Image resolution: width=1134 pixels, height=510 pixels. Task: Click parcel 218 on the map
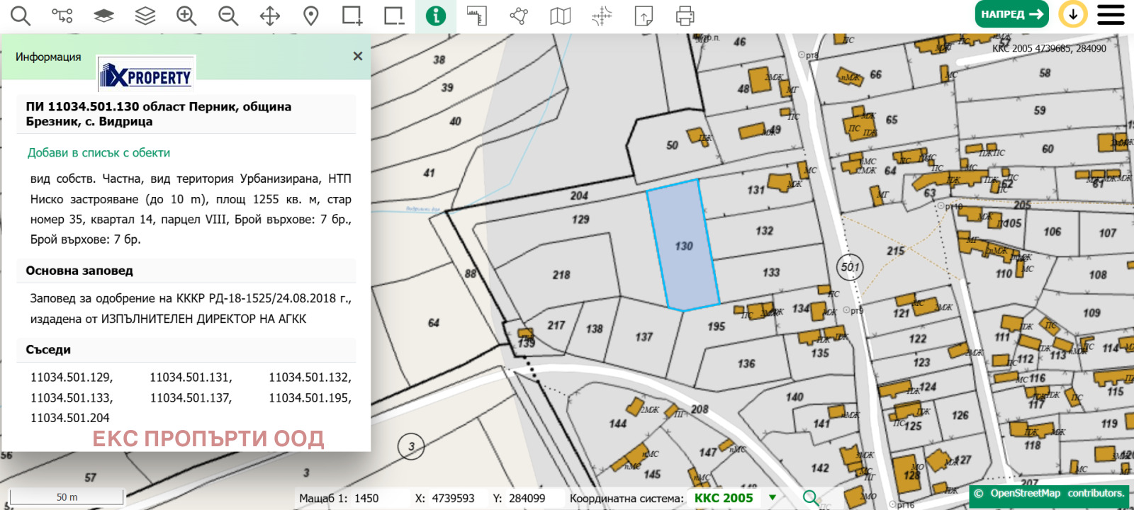pos(561,275)
